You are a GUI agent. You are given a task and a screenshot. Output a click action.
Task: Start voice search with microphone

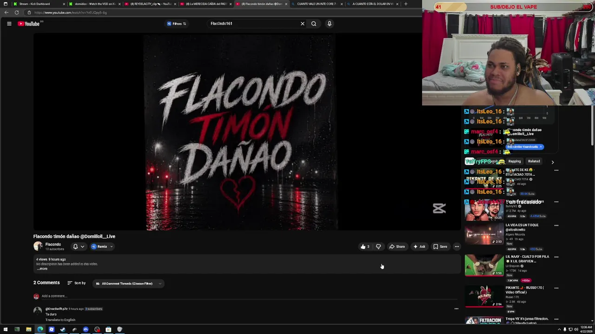pyautogui.click(x=329, y=24)
